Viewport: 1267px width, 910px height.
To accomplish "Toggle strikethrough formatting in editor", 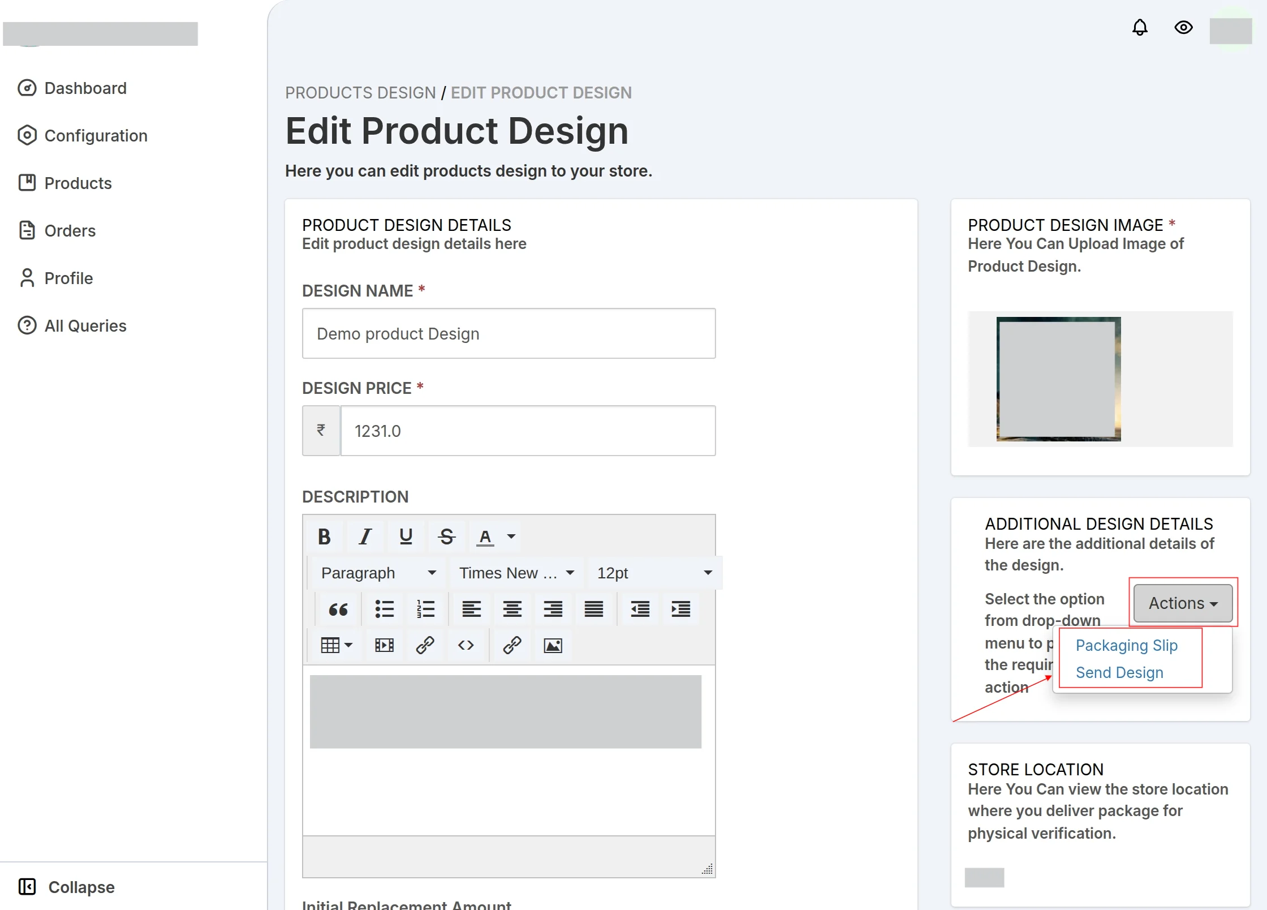I will coord(447,536).
